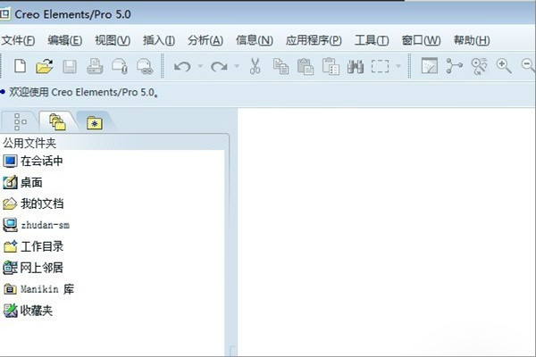This screenshot has width=536, height=357.
Task: Click the Save disk icon
Action: (x=70, y=66)
